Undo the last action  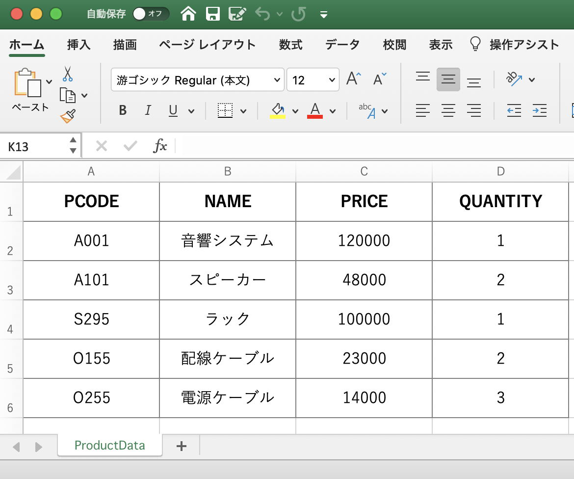[x=262, y=14]
